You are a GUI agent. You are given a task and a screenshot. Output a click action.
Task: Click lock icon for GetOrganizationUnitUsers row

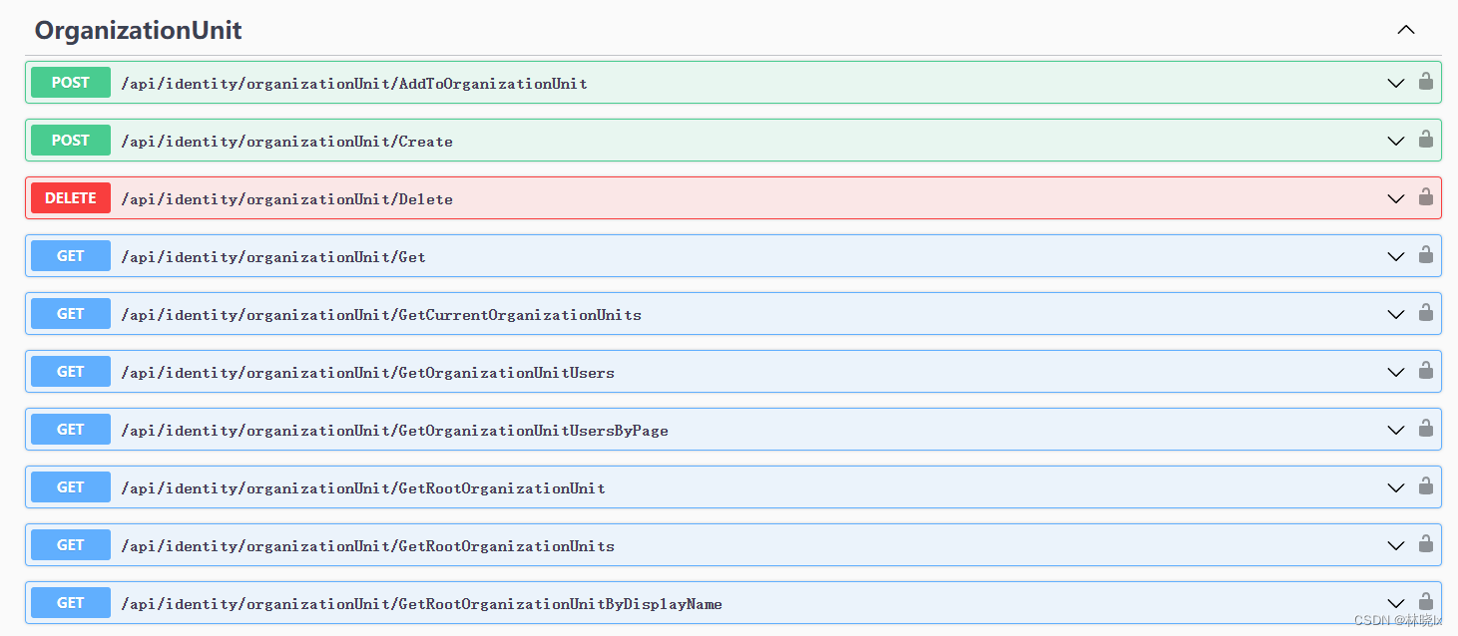[1425, 371]
